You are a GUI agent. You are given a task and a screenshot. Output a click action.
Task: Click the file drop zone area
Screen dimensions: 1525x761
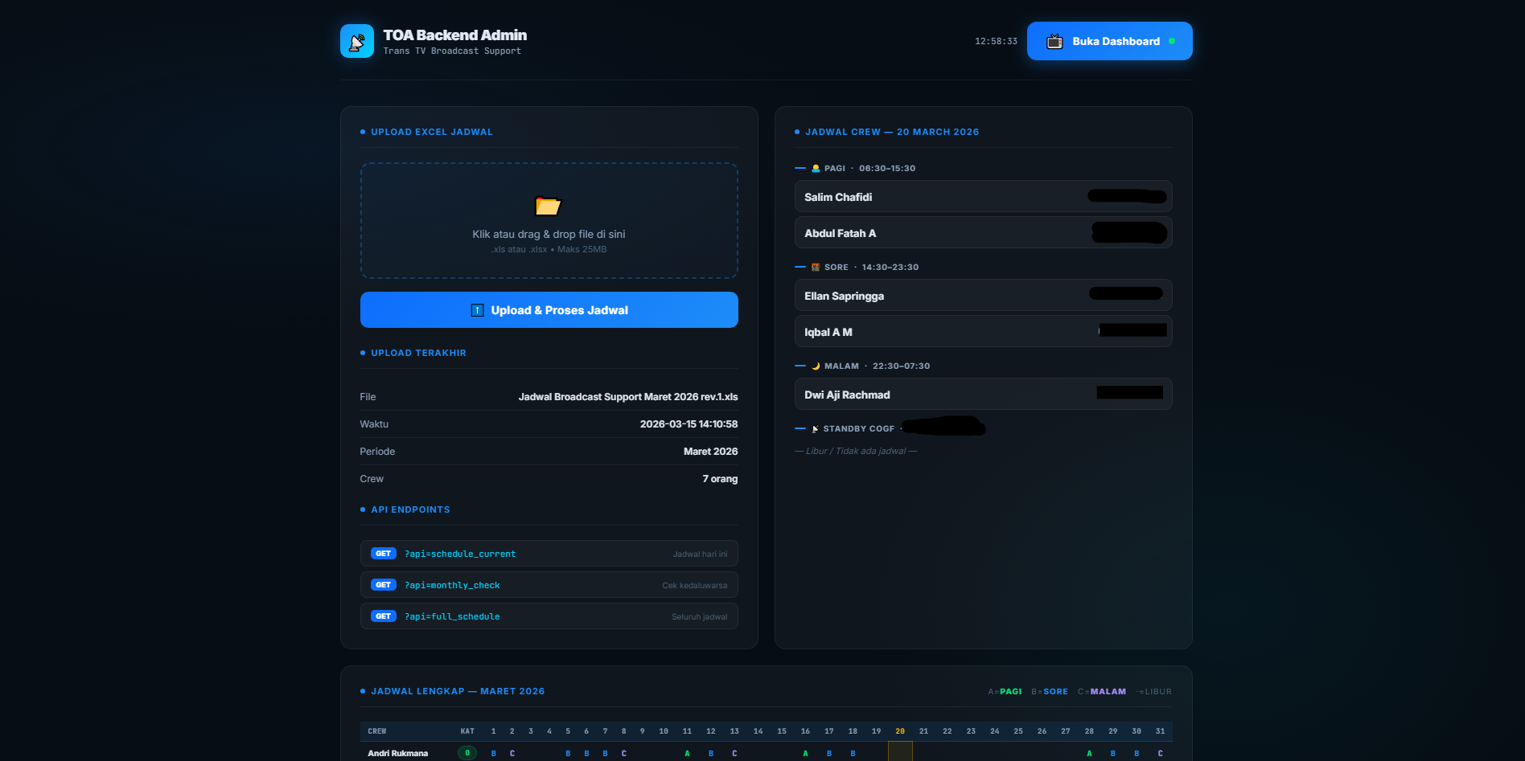(x=549, y=221)
